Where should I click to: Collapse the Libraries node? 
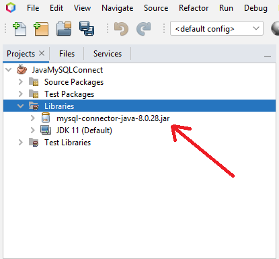(x=21, y=106)
